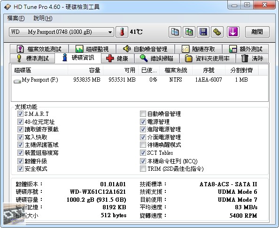Click the 5400 RPM rotation speed value

243,215
